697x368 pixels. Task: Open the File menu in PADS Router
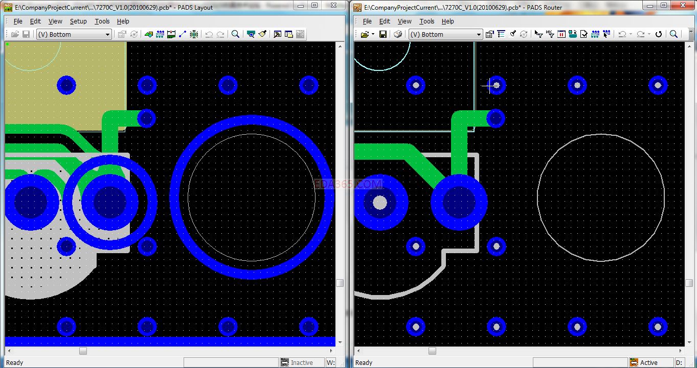tap(367, 21)
